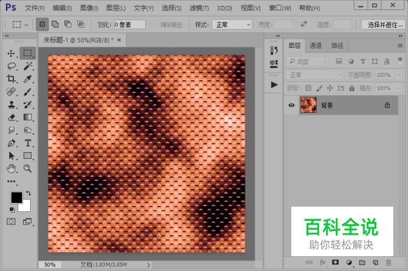Select the Brush tool
Viewport: 408px width, 271px height.
(28, 92)
